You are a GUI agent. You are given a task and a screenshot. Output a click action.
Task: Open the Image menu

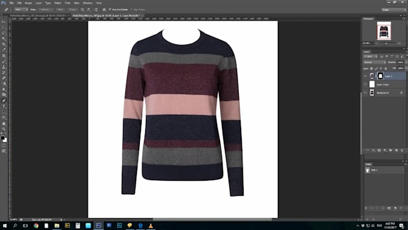28,3
